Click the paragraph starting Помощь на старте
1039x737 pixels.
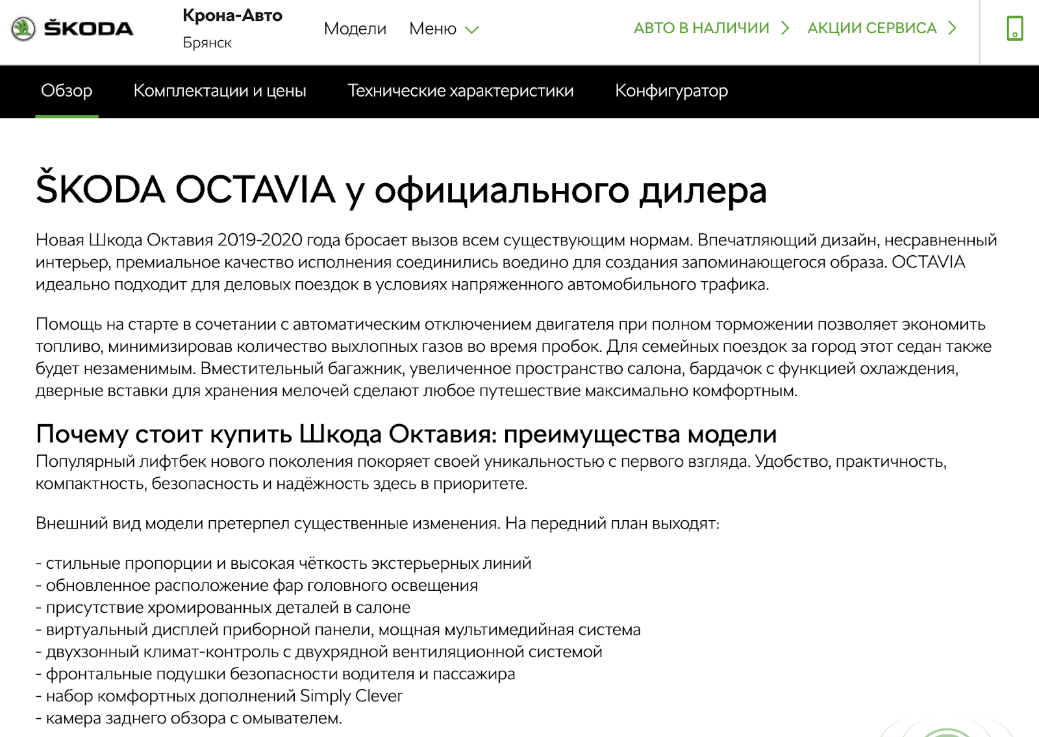(514, 357)
